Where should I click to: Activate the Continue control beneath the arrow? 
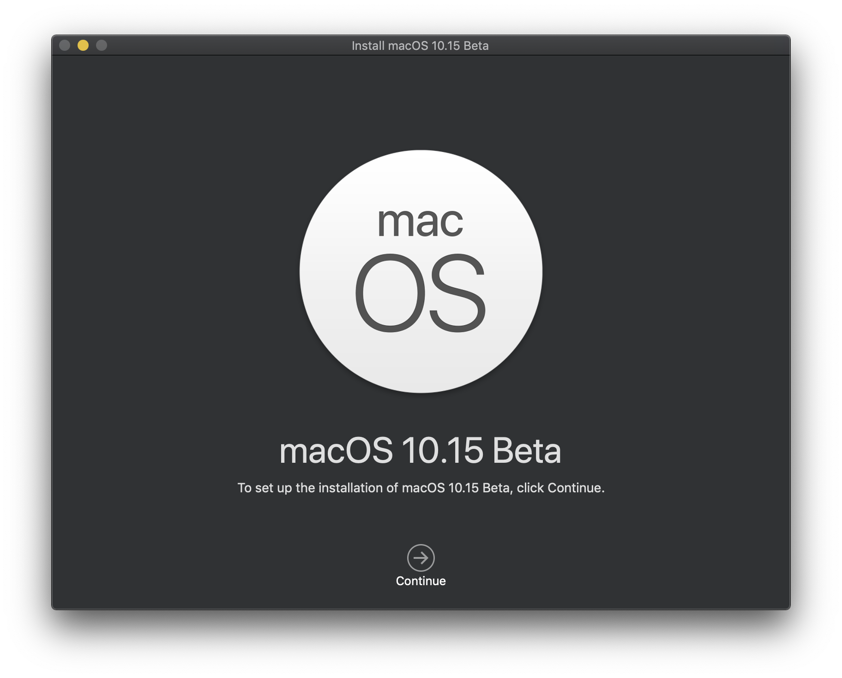click(x=421, y=581)
